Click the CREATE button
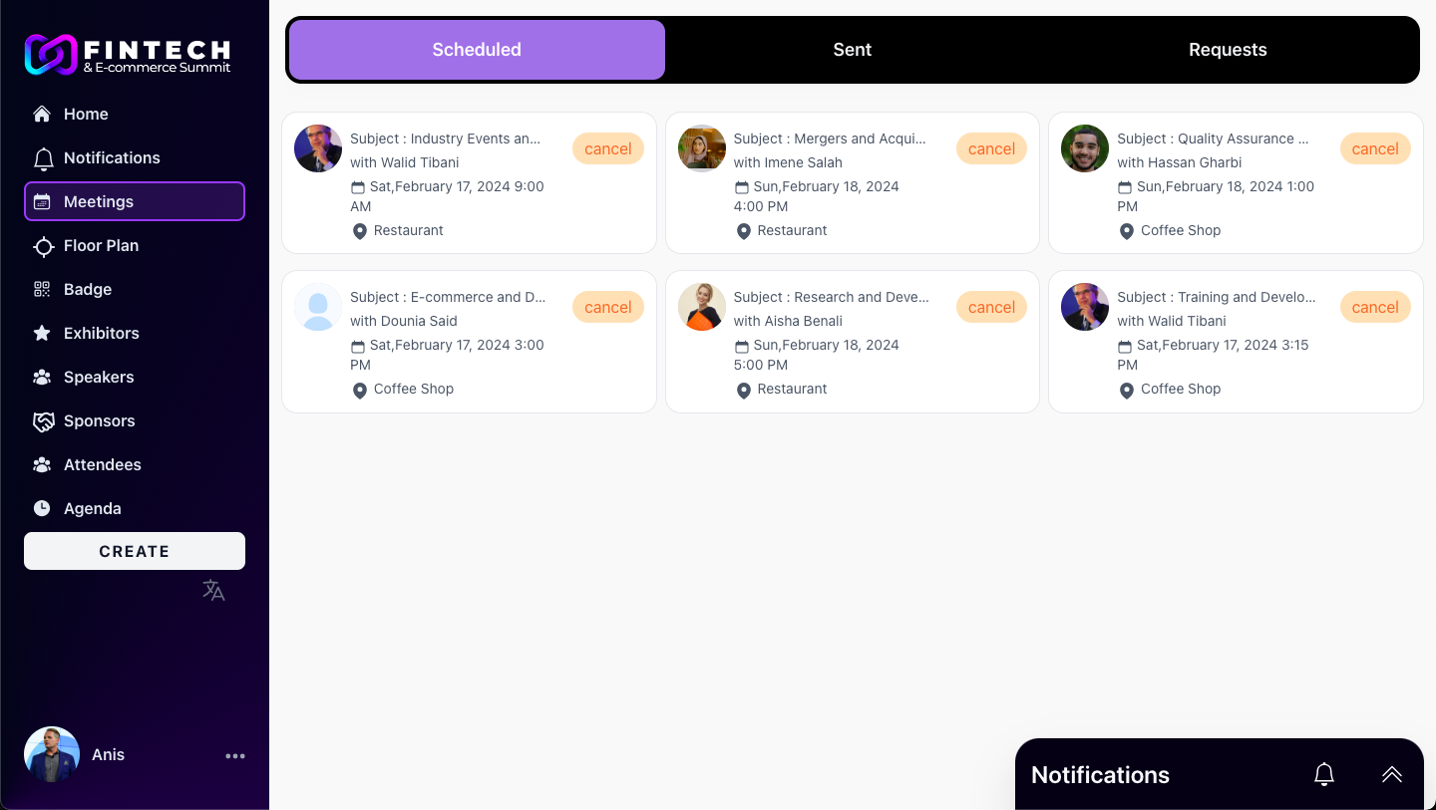 point(134,551)
